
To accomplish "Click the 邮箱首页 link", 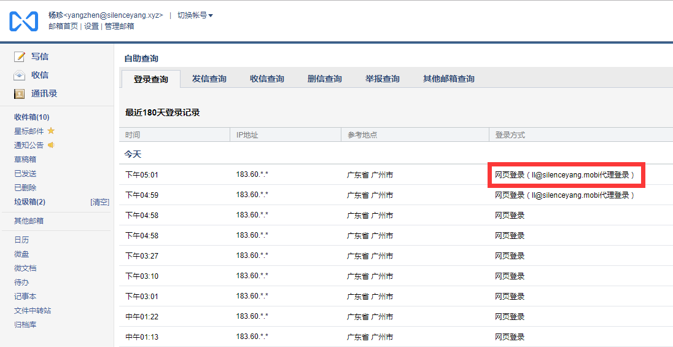I will tap(63, 26).
